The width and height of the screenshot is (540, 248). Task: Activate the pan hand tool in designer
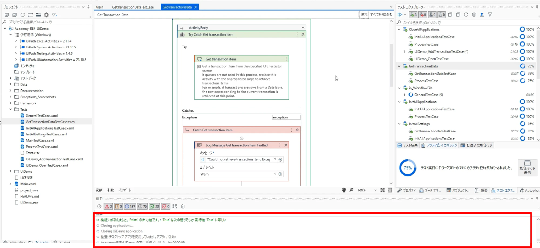344,190
